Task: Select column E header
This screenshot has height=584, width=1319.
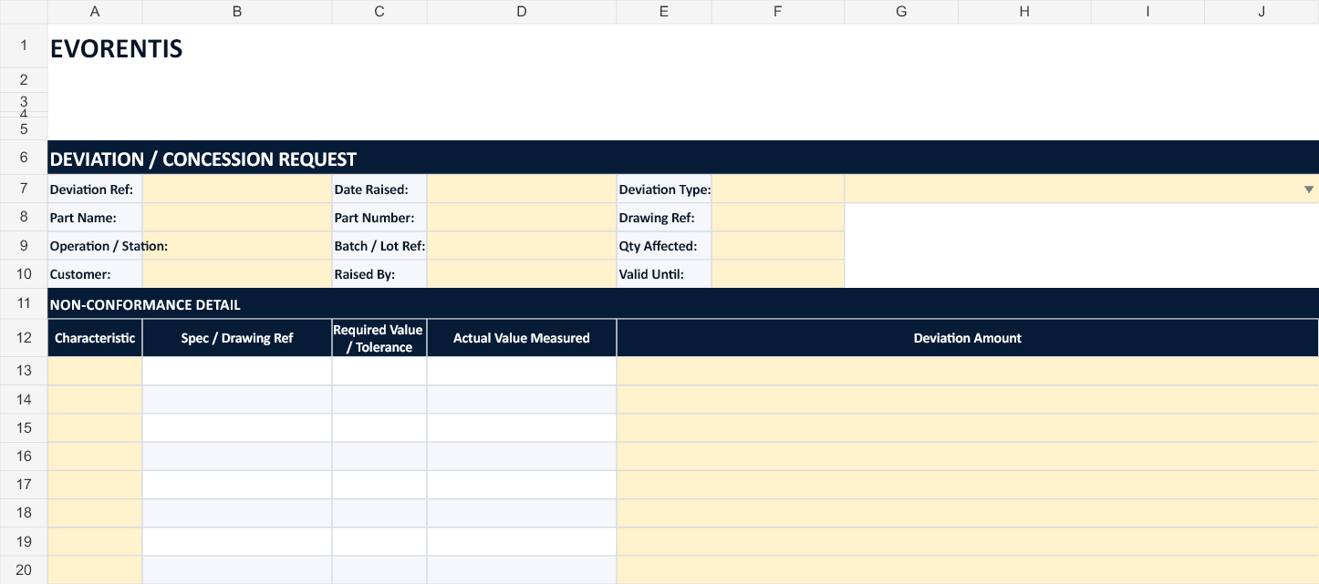Action: [x=664, y=12]
